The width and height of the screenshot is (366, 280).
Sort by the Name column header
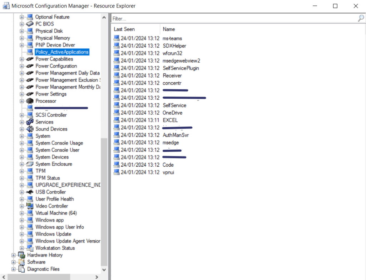coord(169,29)
